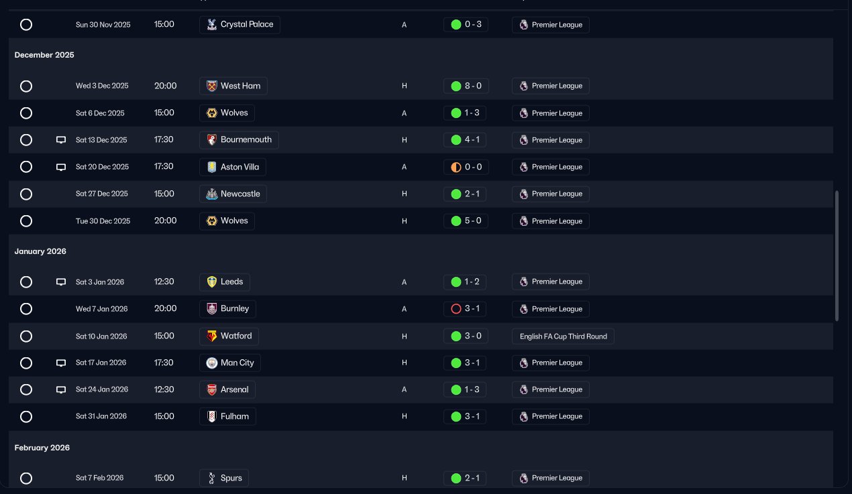Collapse the February 2026 month section
Image resolution: width=852 pixels, height=494 pixels.
tap(42, 448)
